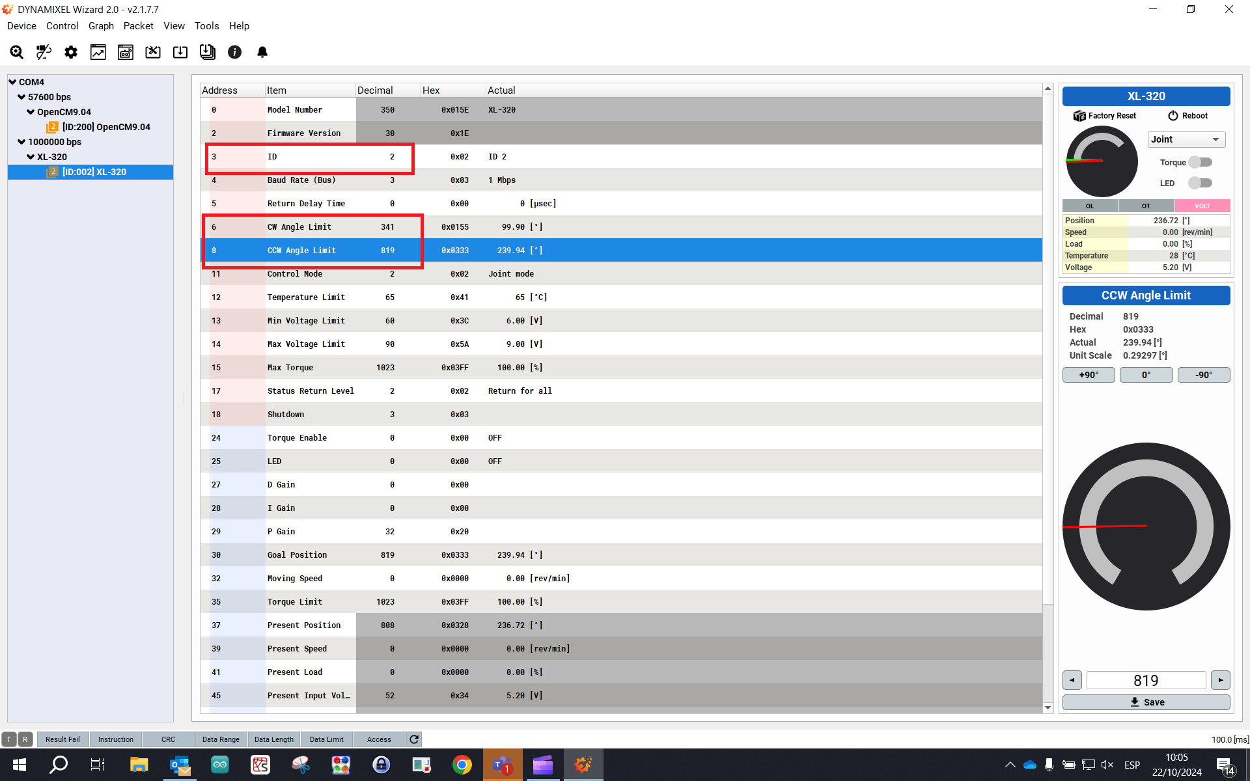Click the 819 value input field
Screen dimensions: 1250x781
pos(1146,680)
